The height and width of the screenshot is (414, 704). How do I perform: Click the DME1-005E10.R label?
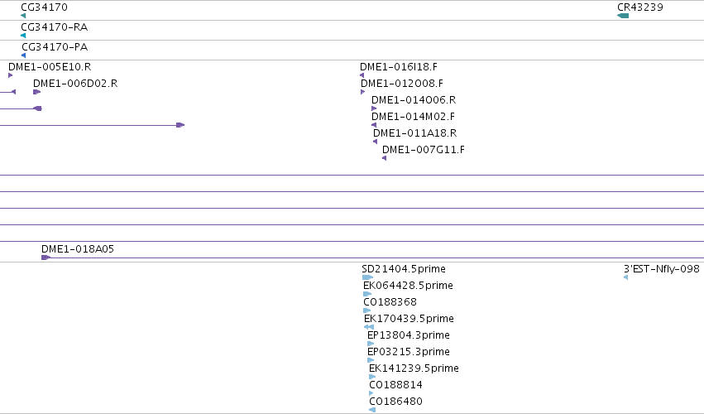tap(50, 67)
